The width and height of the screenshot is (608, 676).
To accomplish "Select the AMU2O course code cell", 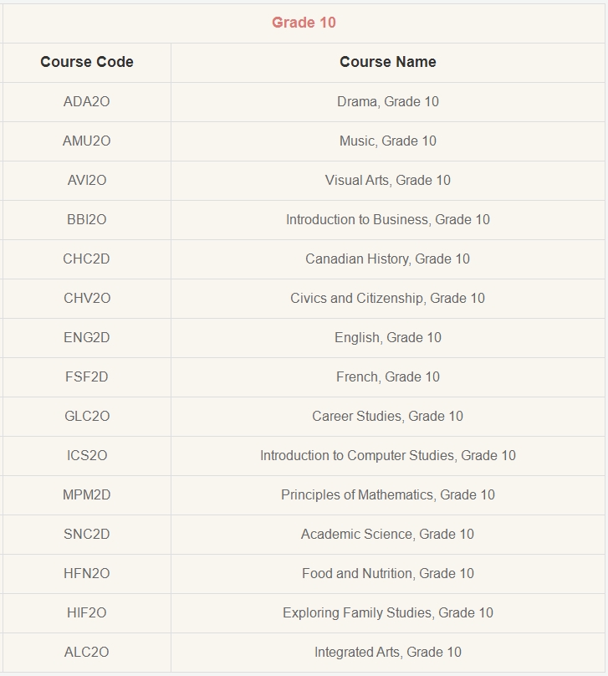I will 87,141.
